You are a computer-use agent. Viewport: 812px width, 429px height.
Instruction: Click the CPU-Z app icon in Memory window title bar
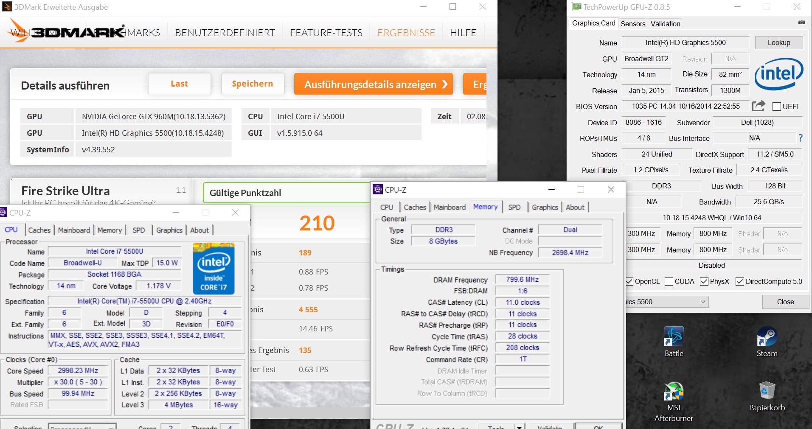pyautogui.click(x=377, y=189)
